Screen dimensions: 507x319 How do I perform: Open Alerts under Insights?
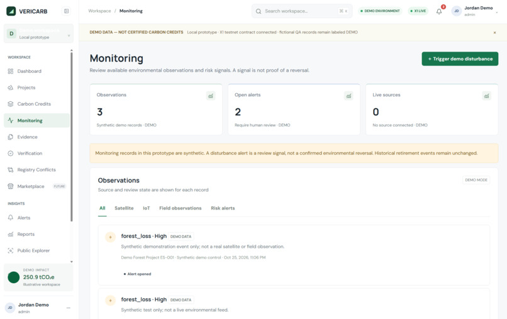36,218
